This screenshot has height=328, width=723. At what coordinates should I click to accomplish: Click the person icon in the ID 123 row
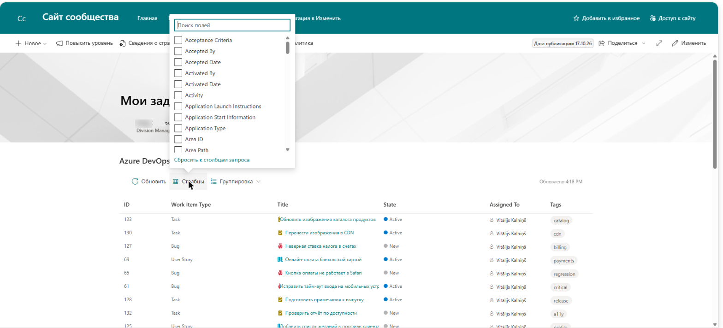[492, 220]
